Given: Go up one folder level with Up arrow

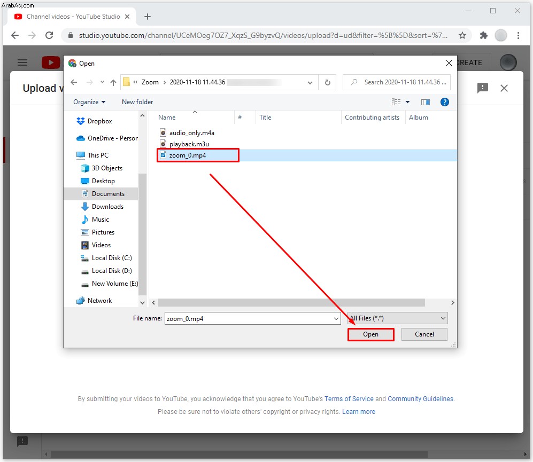Looking at the screenshot, I should tap(113, 82).
